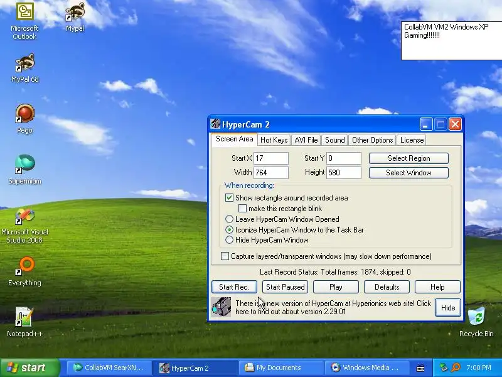Open the on-screen keyboard icon in taskbar
Screen dimensions: 502x377
420,368
